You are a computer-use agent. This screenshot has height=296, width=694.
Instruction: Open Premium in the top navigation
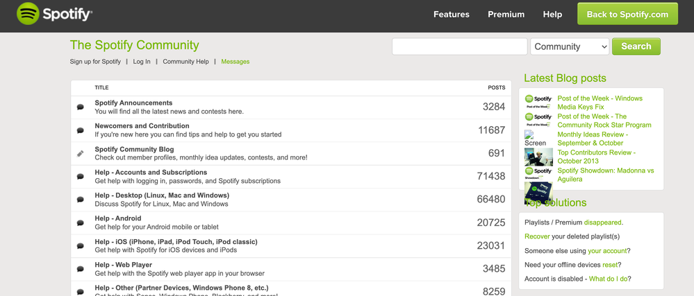click(x=506, y=14)
